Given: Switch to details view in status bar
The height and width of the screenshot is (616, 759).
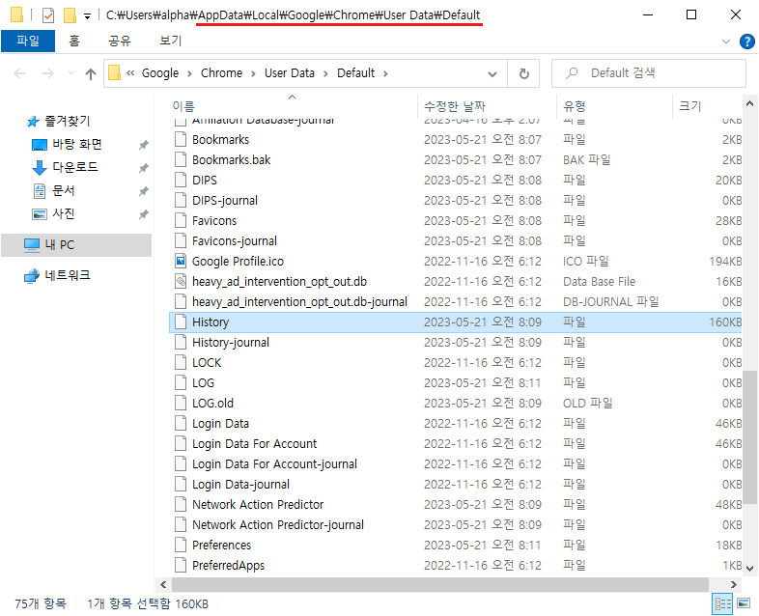Looking at the screenshot, I should [x=722, y=603].
